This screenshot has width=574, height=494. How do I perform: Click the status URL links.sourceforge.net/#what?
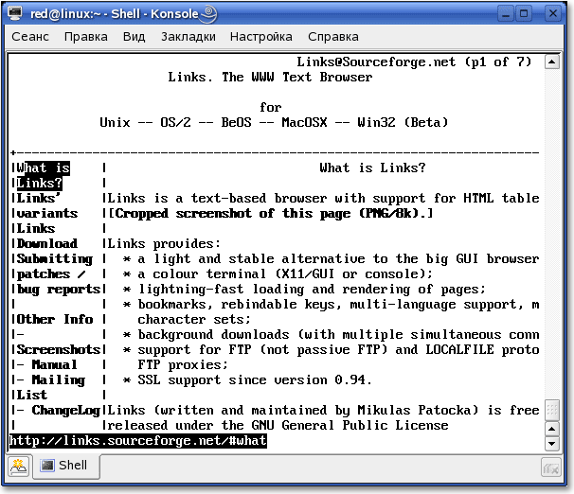pyautogui.click(x=138, y=441)
